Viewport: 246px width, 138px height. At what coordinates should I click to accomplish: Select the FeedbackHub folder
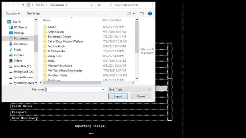pyautogui.click(x=56, y=46)
